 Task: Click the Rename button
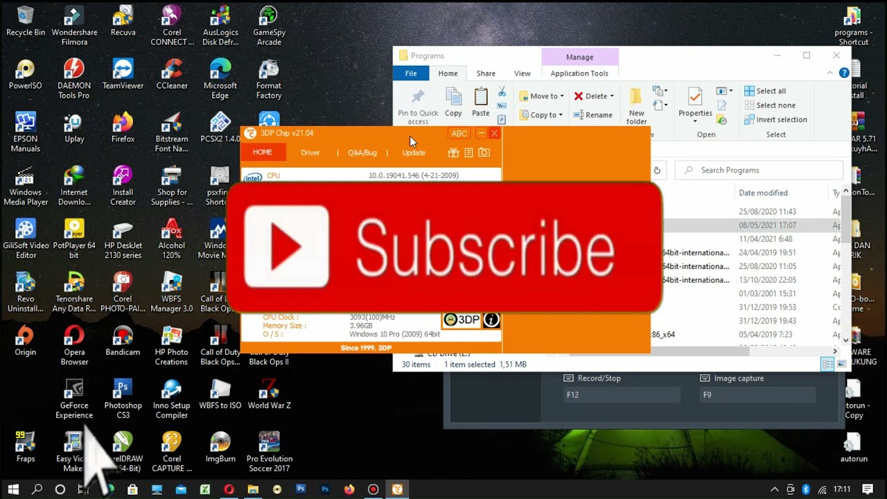click(593, 115)
